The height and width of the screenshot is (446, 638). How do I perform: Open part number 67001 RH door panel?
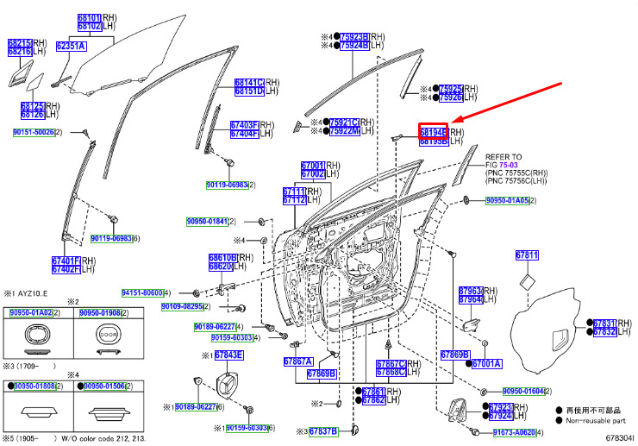click(x=313, y=166)
